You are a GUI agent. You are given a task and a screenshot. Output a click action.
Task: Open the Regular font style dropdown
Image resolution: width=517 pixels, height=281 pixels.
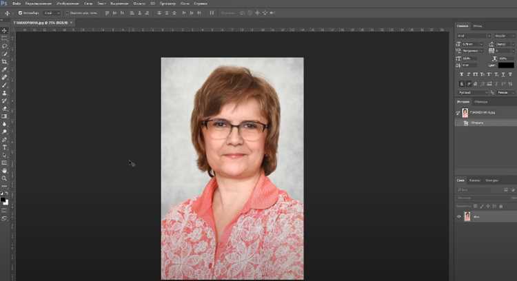(505, 36)
